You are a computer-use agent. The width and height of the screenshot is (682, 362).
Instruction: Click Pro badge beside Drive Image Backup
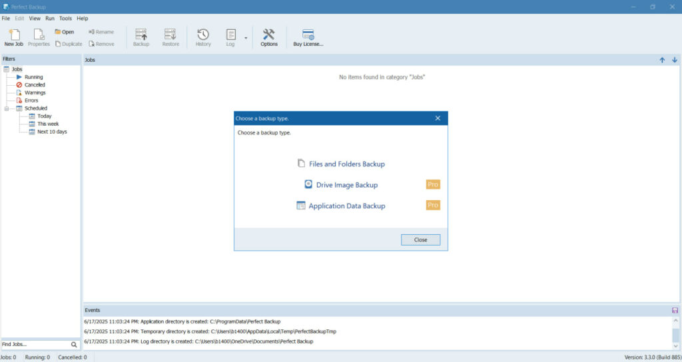click(x=433, y=184)
